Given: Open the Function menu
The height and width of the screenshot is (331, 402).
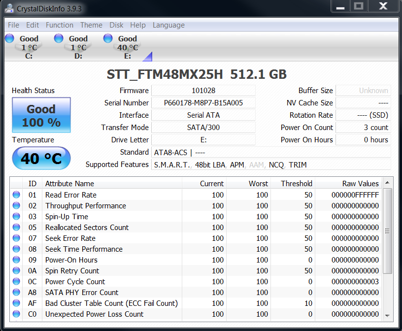Looking at the screenshot, I should point(60,25).
